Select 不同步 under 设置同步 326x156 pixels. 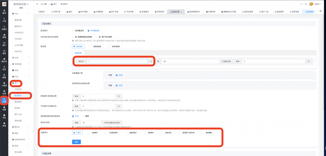77,132
